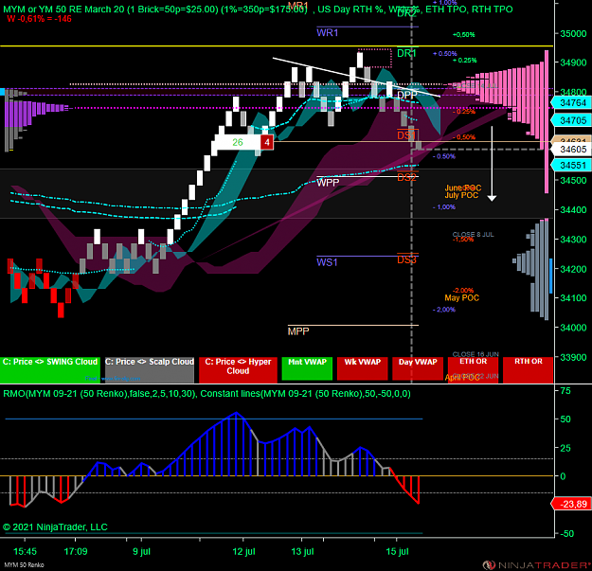
Task: Click the 33900 price axis label
Action: pos(573,357)
